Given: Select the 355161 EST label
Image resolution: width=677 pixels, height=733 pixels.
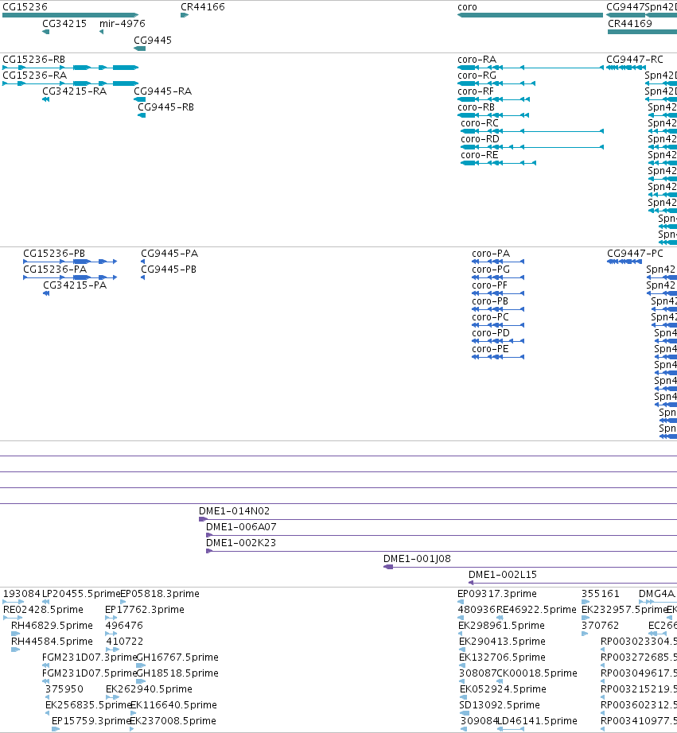Looking at the screenshot, I should [x=601, y=594].
